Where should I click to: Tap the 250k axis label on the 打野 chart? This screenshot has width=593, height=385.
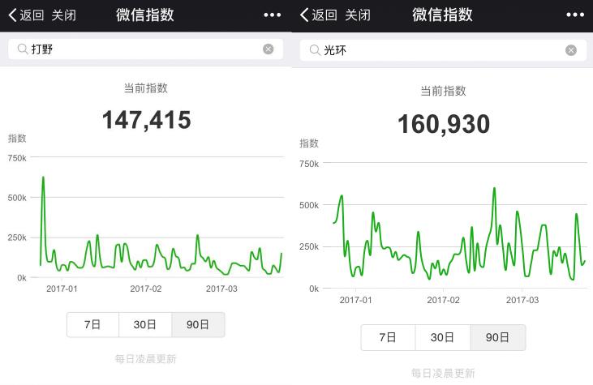[x=17, y=237]
